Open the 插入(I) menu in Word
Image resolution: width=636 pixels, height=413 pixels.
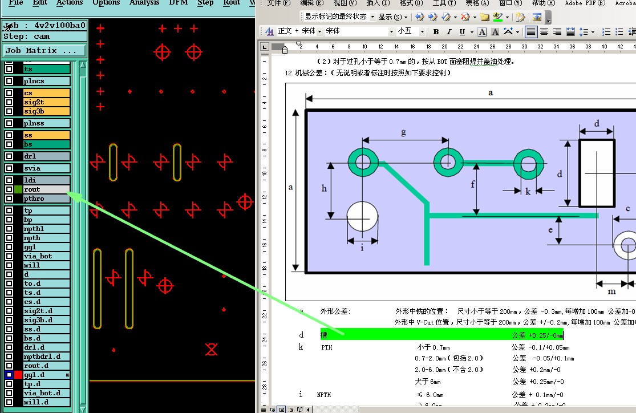coord(378,3)
